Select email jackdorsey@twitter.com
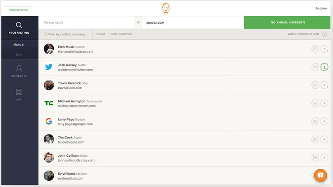The width and height of the screenshot is (333, 187). [75, 70]
